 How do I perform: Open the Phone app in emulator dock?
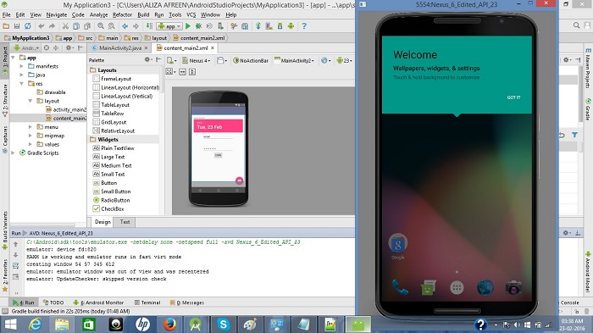point(400,288)
